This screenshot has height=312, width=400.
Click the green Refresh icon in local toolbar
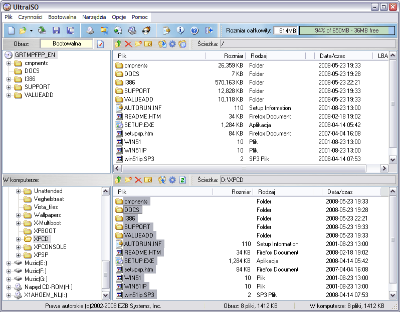pyautogui.click(x=182, y=180)
